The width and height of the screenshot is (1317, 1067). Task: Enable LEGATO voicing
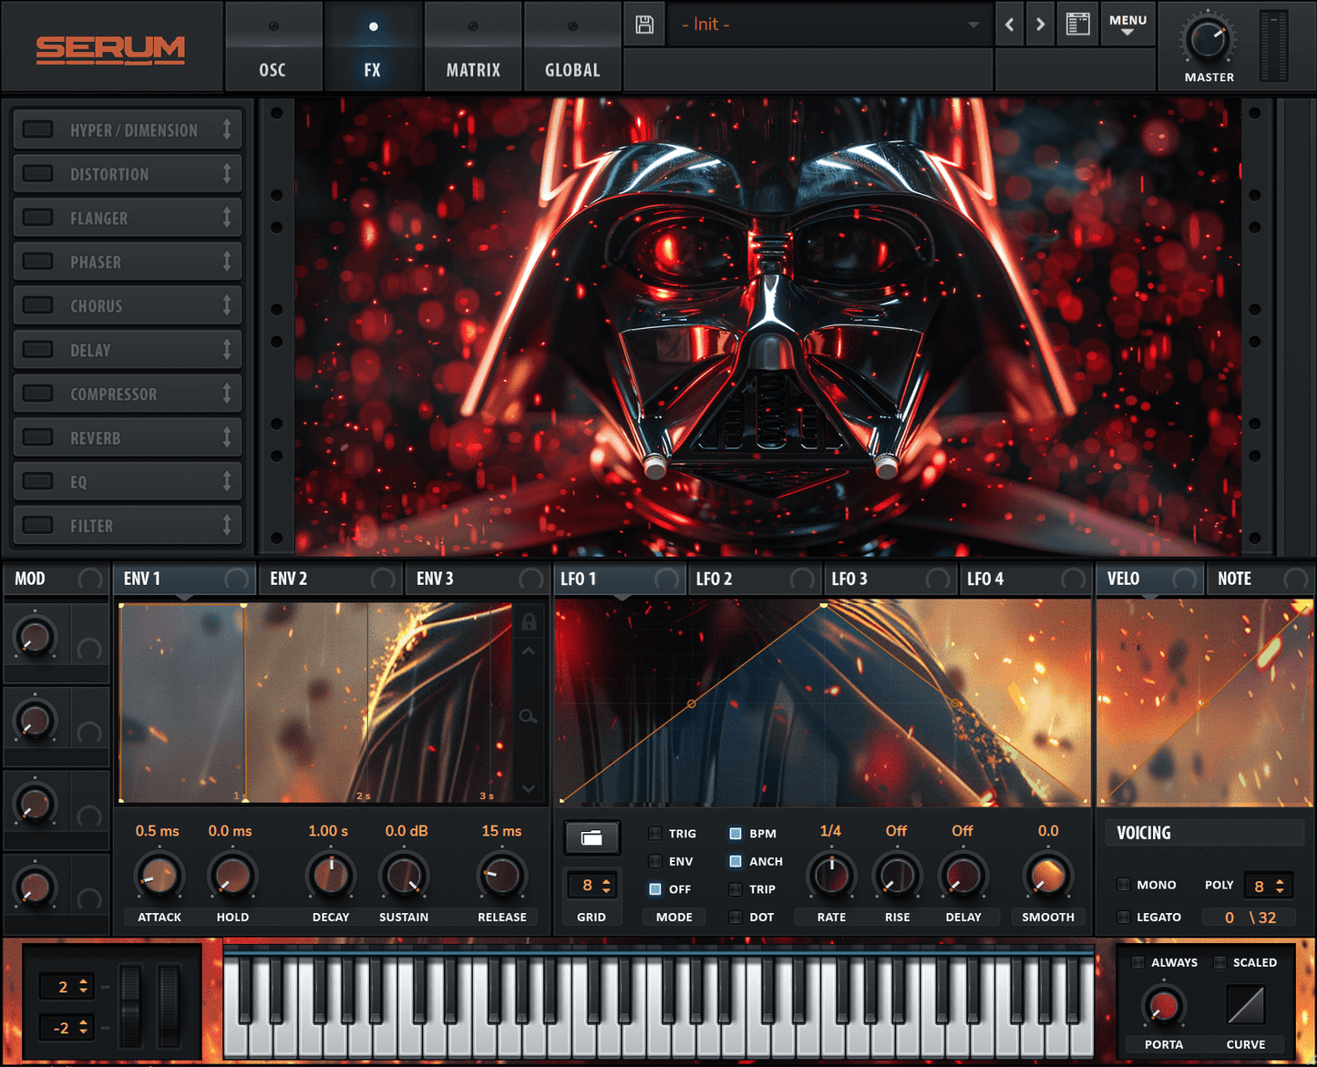1124,917
